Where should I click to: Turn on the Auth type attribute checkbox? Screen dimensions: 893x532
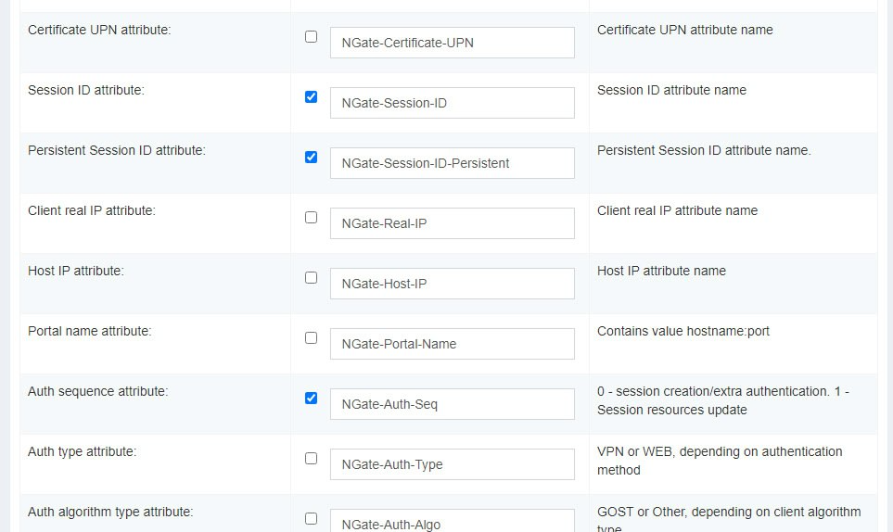tap(311, 458)
